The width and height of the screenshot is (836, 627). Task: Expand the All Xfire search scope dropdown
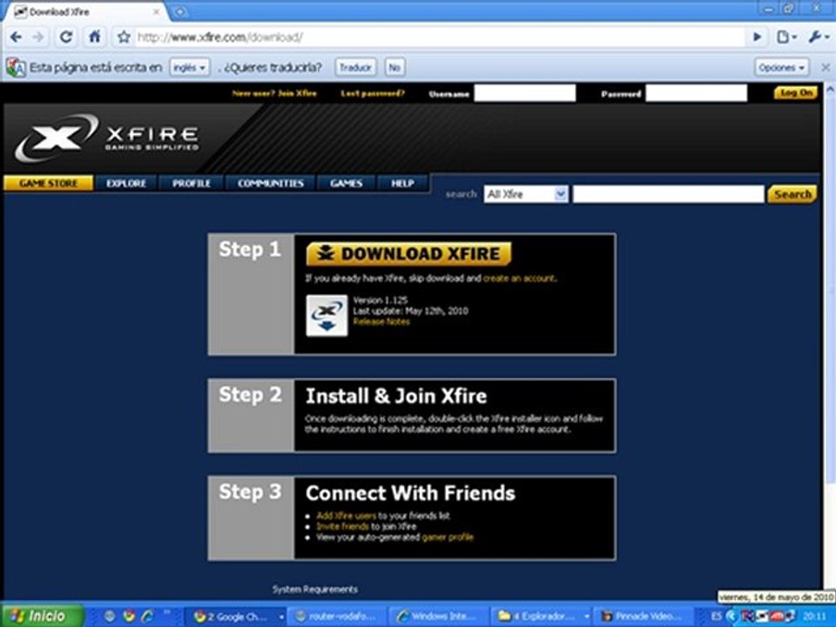pos(526,194)
